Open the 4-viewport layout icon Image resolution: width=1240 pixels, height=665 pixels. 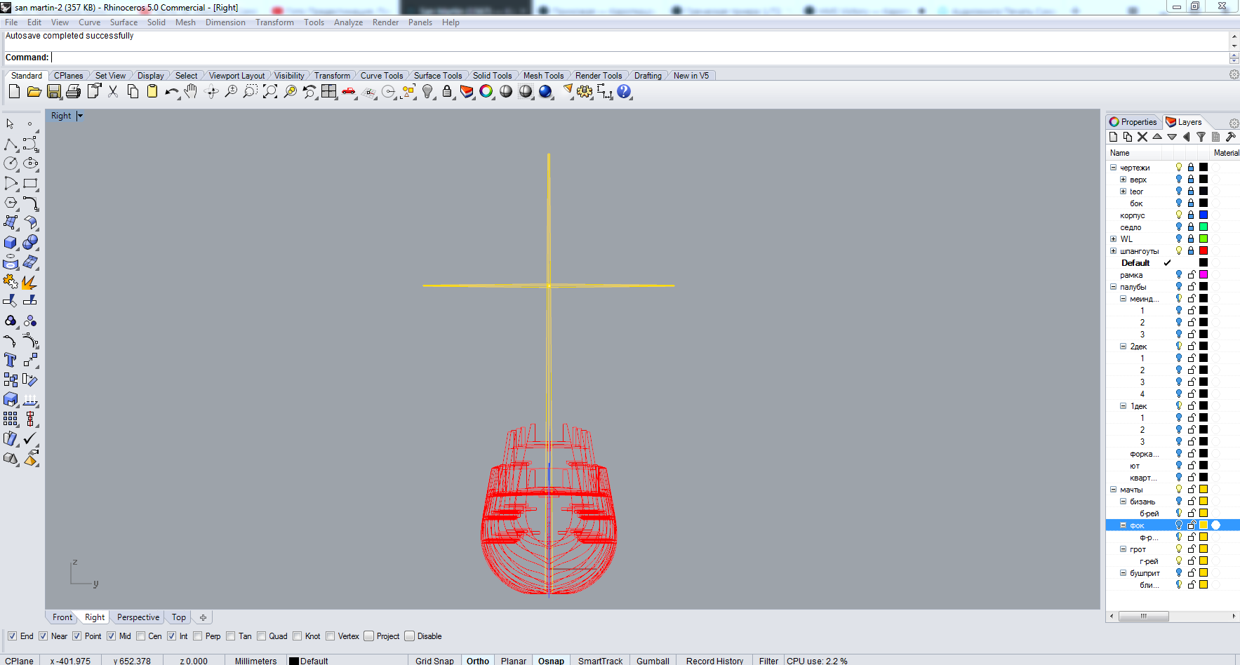click(328, 92)
